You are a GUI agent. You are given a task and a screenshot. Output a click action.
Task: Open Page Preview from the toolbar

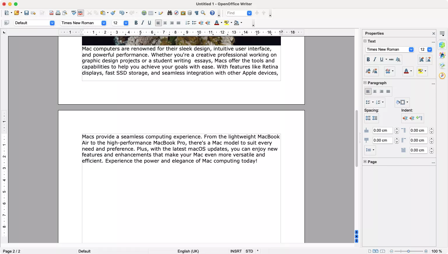click(65, 13)
